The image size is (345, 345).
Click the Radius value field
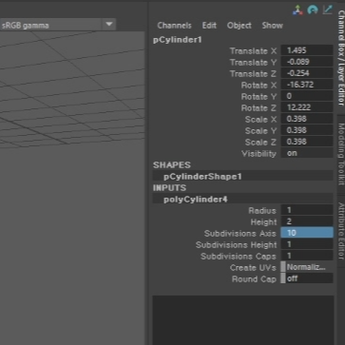coord(307,210)
